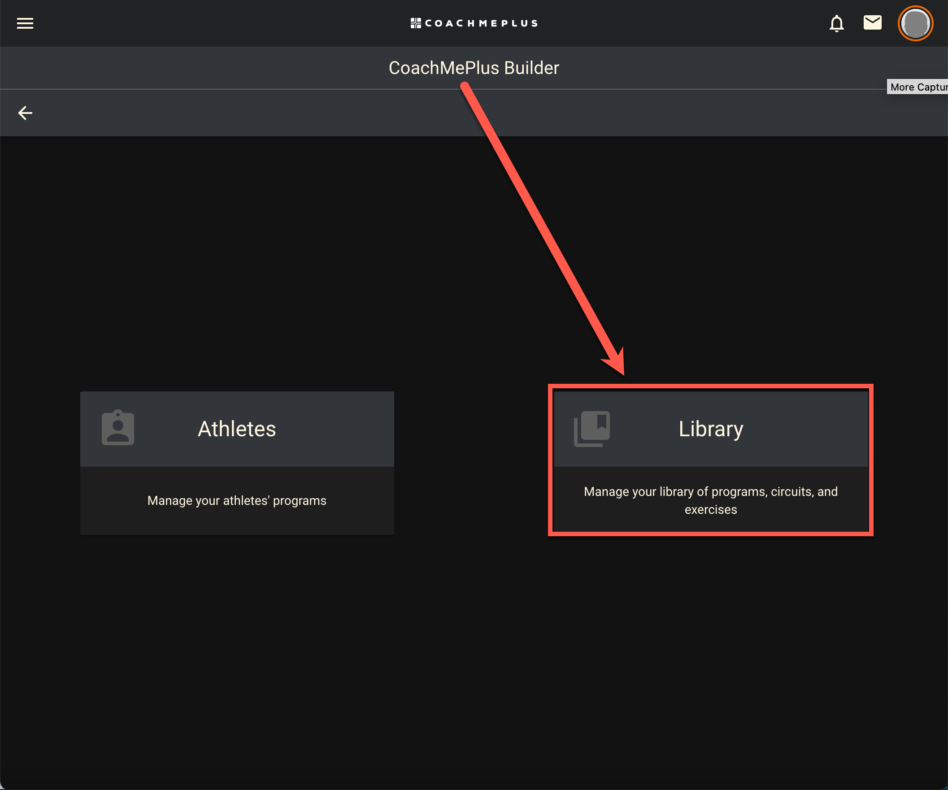
Task: Open the mail messages icon
Action: (872, 22)
